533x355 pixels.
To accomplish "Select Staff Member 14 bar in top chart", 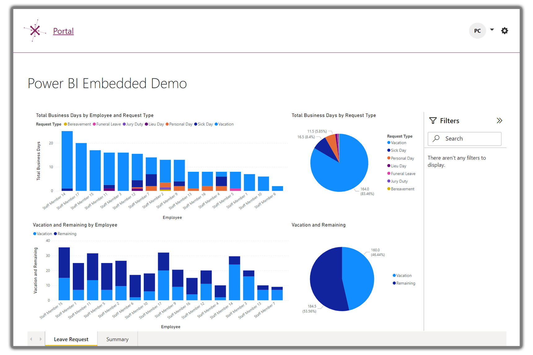I will [67, 161].
